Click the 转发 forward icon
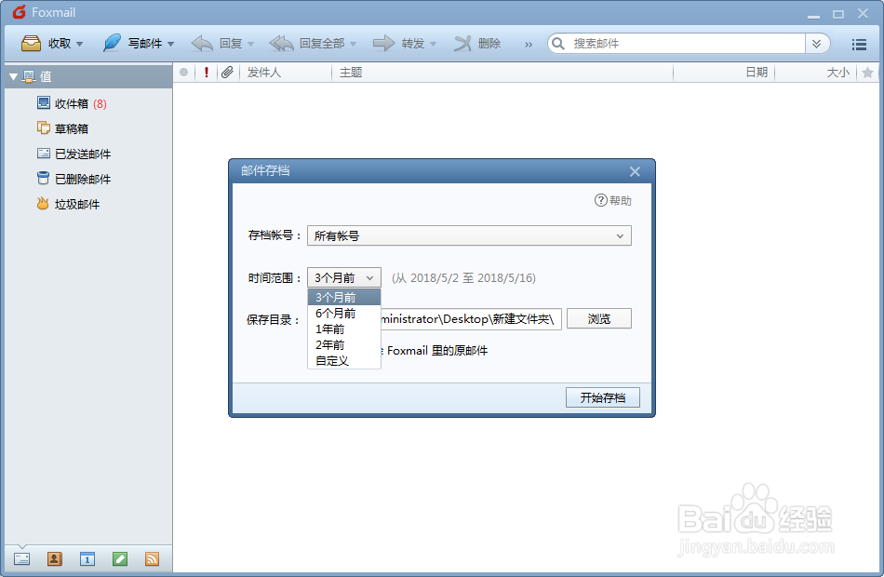Viewport: 884px width, 577px height. tap(384, 43)
